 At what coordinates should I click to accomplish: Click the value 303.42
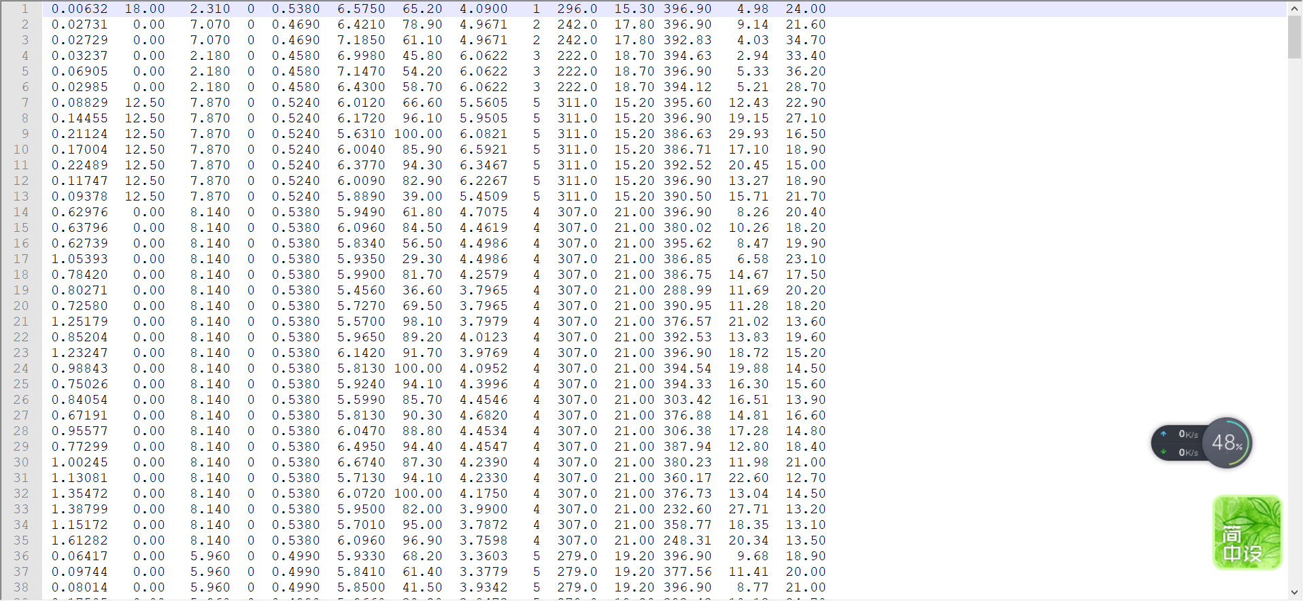click(x=688, y=400)
